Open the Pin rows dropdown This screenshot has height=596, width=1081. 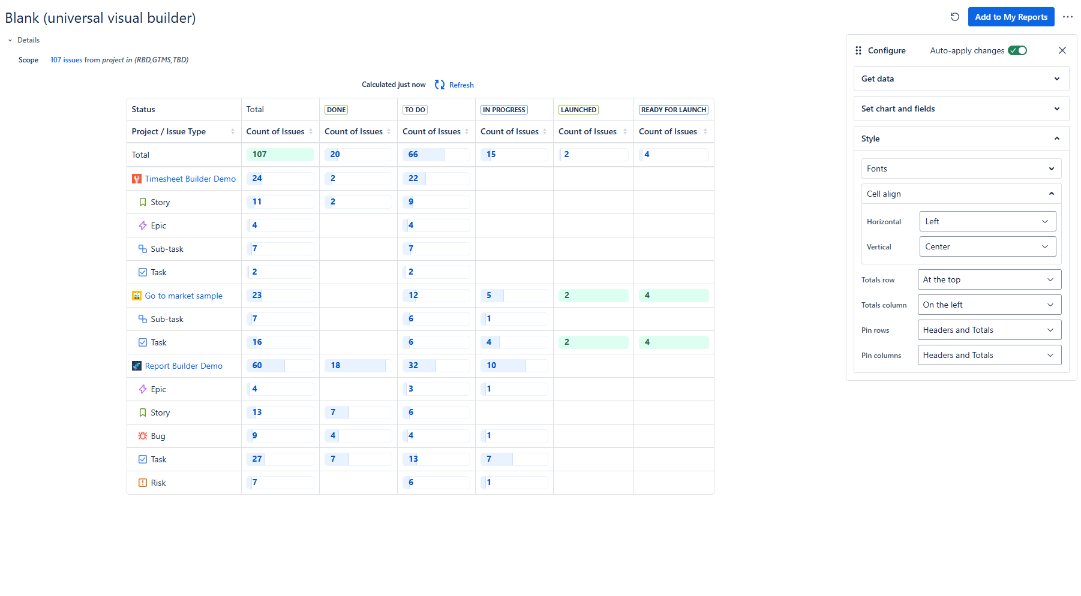(x=990, y=330)
